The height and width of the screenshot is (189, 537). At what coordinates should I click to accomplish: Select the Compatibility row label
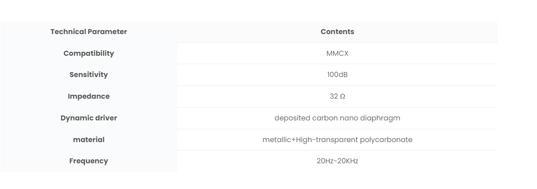pos(89,53)
